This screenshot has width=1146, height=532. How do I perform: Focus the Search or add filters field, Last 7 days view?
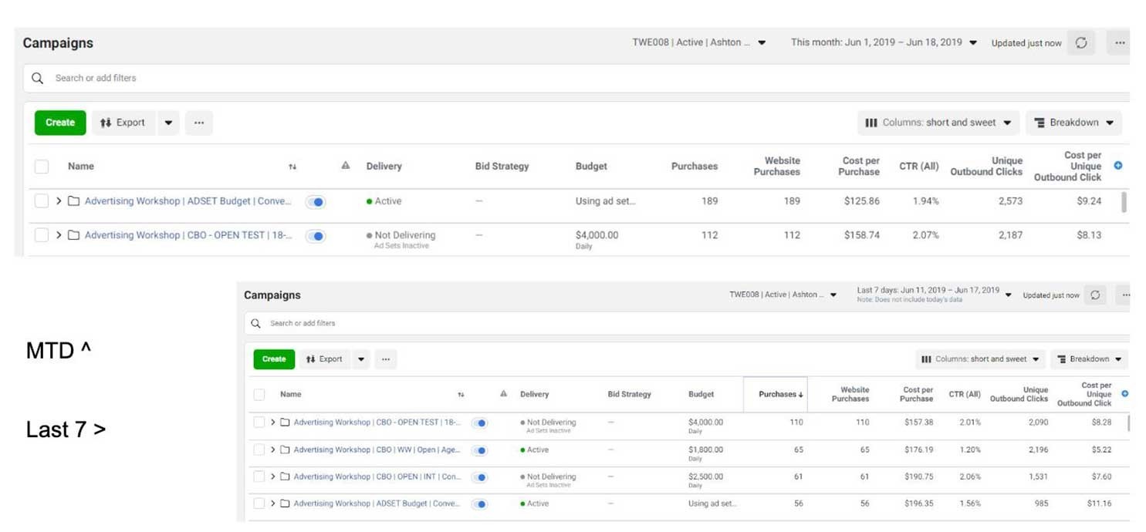688,323
